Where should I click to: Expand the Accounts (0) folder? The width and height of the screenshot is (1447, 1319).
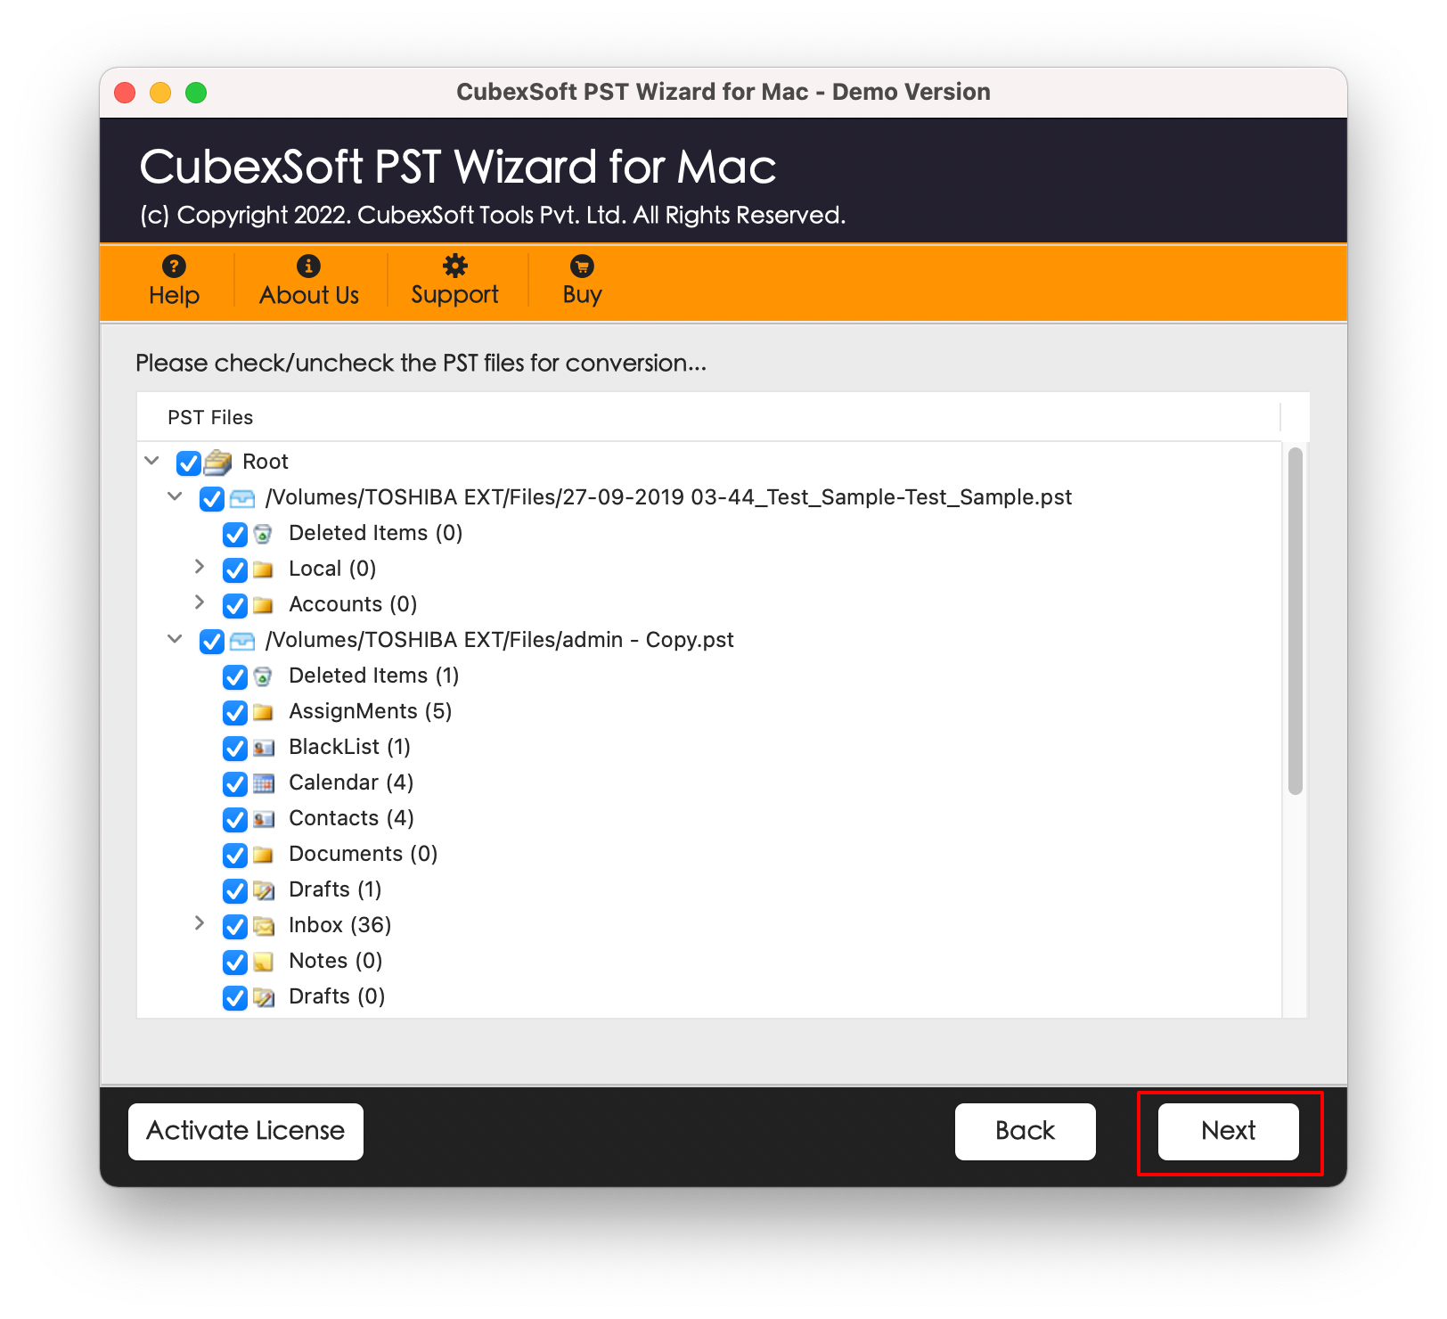[200, 602]
